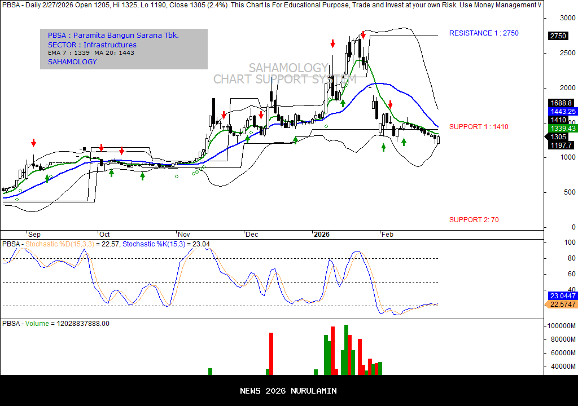Click the blue stochastic value tag 23.0447

tap(562, 295)
